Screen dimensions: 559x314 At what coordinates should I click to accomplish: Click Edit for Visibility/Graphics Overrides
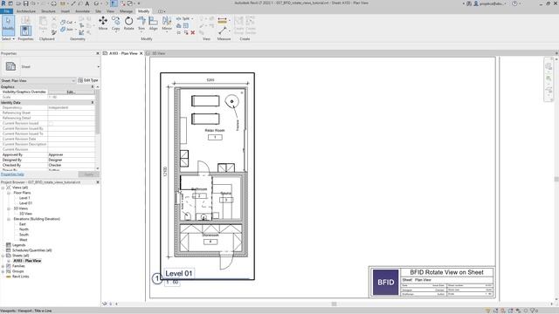click(x=72, y=92)
